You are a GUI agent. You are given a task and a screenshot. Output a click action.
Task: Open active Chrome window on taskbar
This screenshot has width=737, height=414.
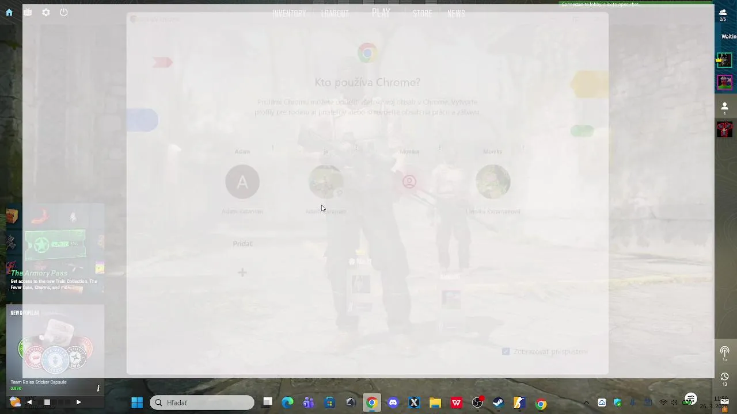click(372, 402)
